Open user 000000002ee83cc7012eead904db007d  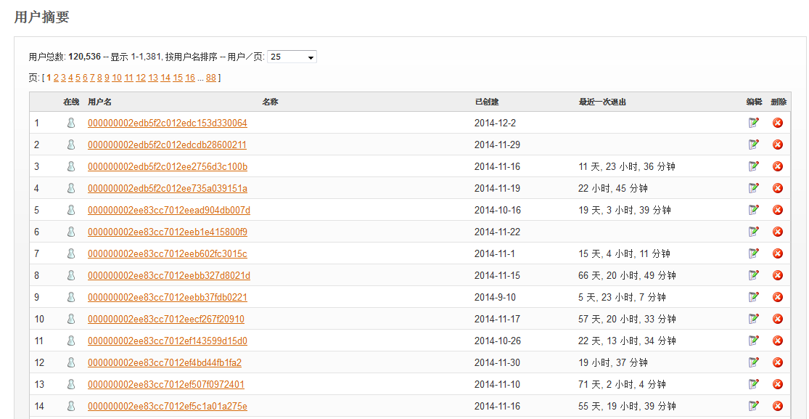(169, 210)
